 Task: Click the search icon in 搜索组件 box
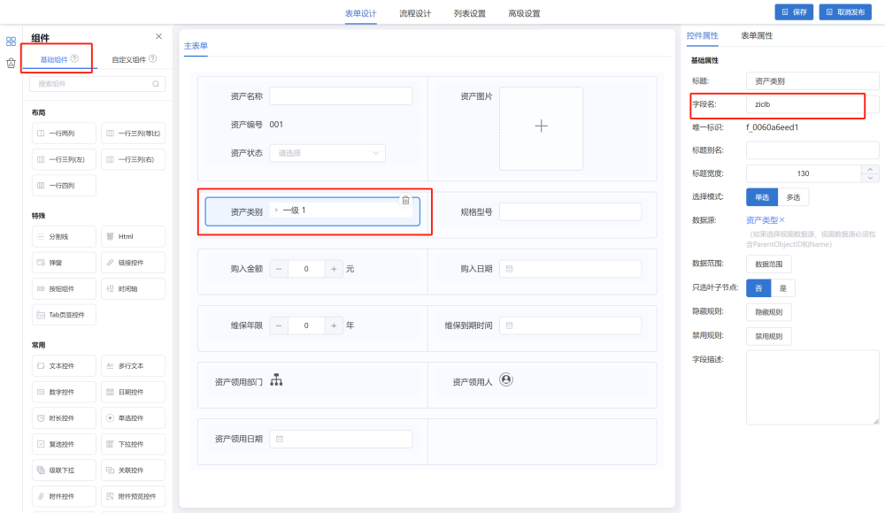tap(156, 84)
